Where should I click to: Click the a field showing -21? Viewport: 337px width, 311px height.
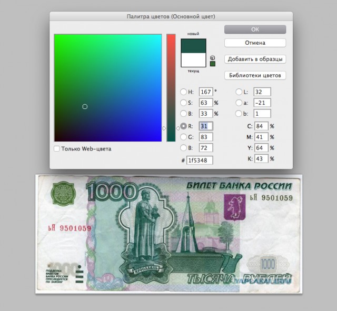coord(262,103)
